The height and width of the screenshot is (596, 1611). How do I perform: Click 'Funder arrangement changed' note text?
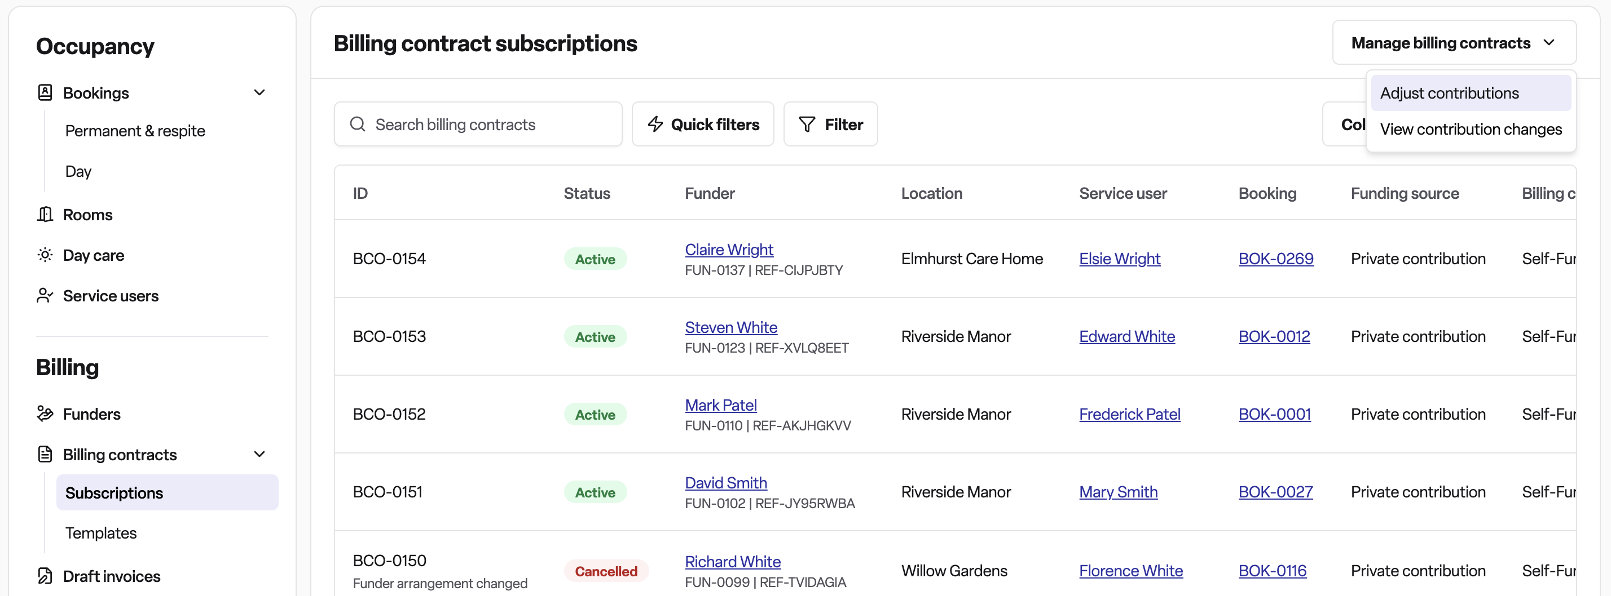pos(439,583)
